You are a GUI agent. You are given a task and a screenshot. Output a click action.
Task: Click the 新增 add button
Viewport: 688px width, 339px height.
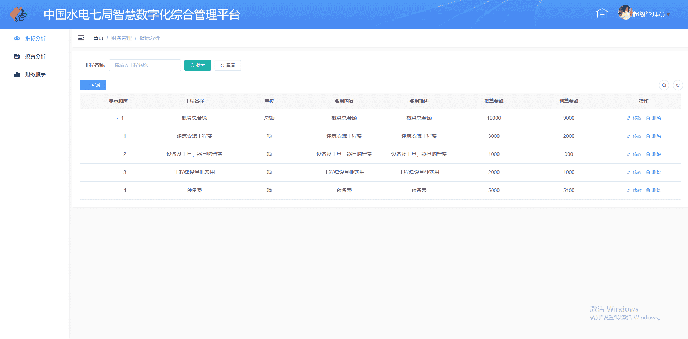coord(93,85)
